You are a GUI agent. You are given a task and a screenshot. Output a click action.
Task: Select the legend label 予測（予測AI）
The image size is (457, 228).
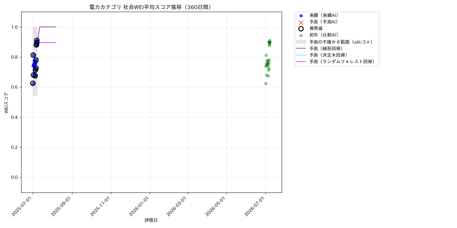click(x=324, y=22)
